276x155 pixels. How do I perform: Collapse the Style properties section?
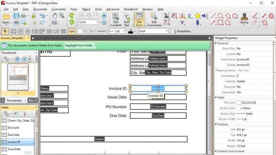(216, 97)
